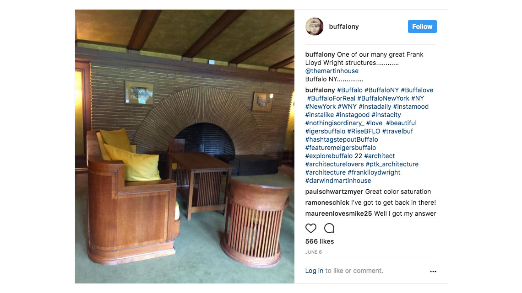Open the #franklloydwright hashtag
The height and width of the screenshot is (293, 522).
point(374,172)
